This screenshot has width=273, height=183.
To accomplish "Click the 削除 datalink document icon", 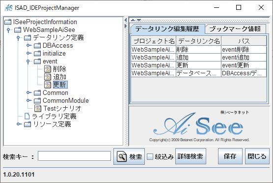I will [x=48, y=69].
